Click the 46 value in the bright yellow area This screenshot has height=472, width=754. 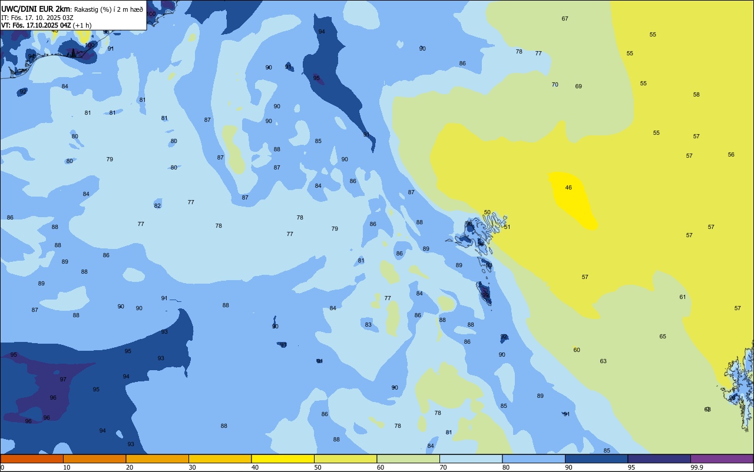click(568, 188)
